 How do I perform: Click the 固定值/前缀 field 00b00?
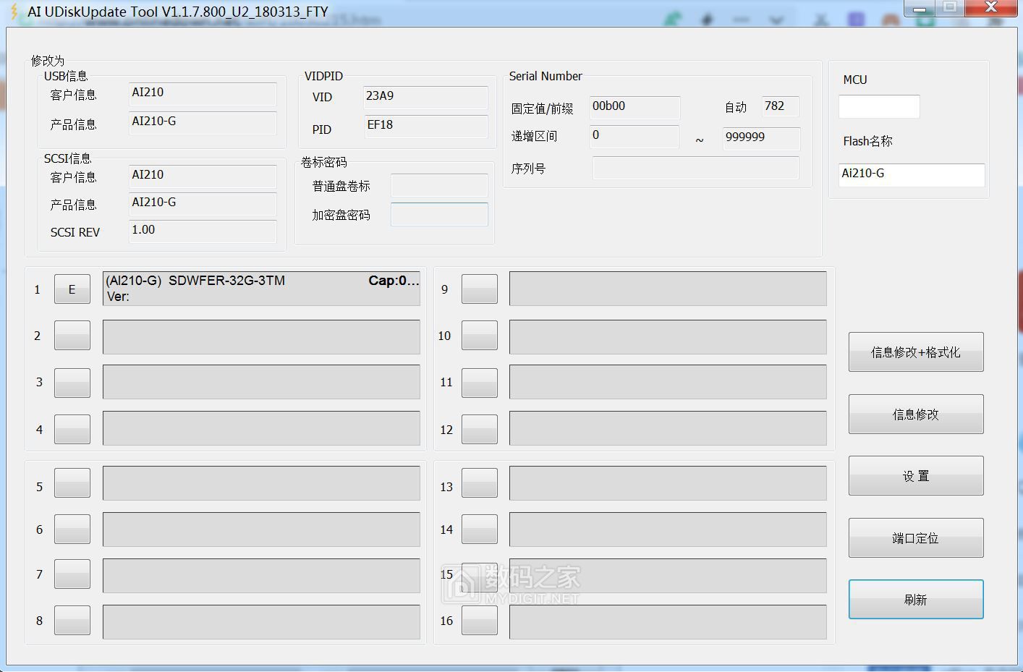pyautogui.click(x=634, y=108)
